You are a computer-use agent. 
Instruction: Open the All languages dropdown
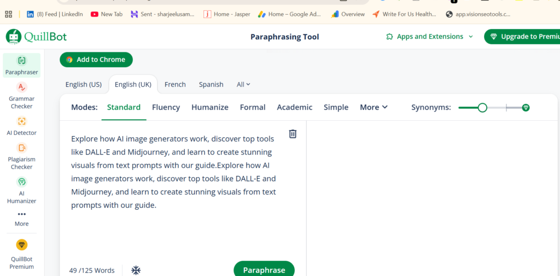pos(243,84)
